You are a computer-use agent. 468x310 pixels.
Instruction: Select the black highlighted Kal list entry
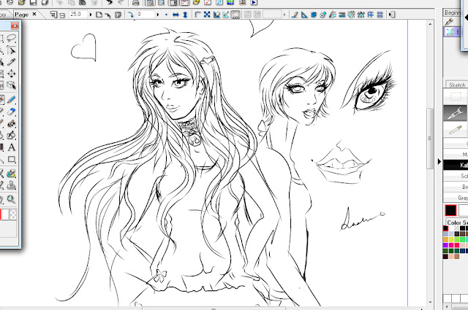pyautogui.click(x=456, y=165)
